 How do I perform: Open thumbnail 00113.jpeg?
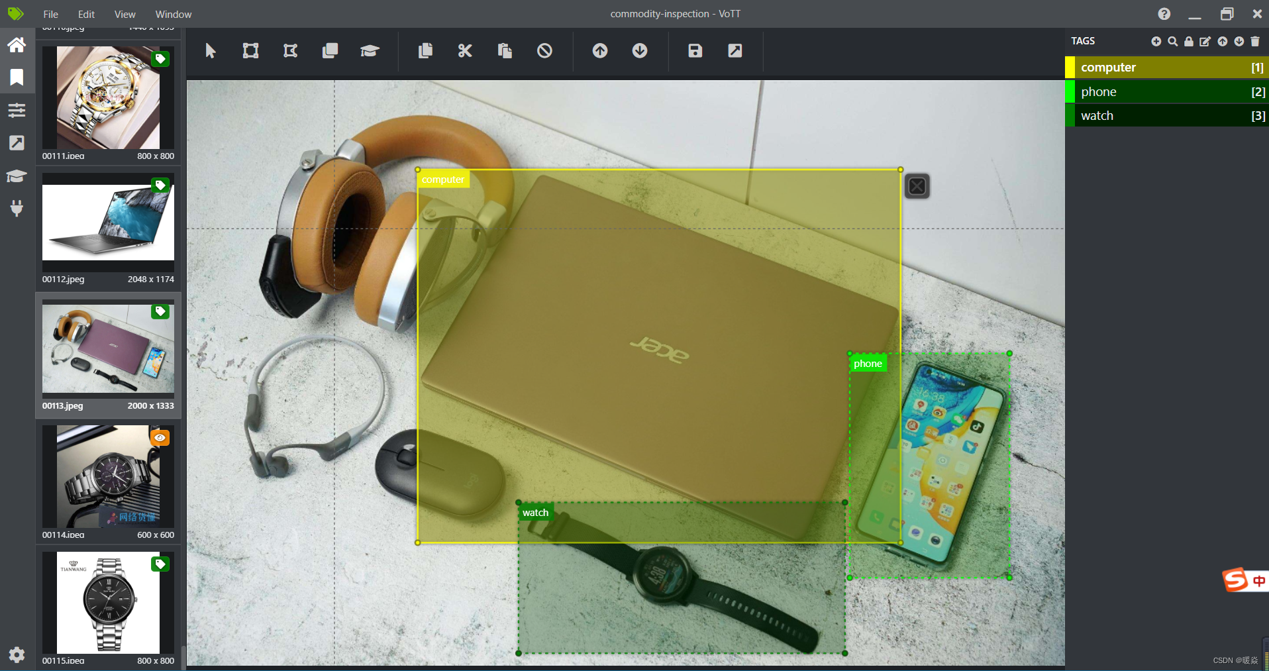[108, 349]
